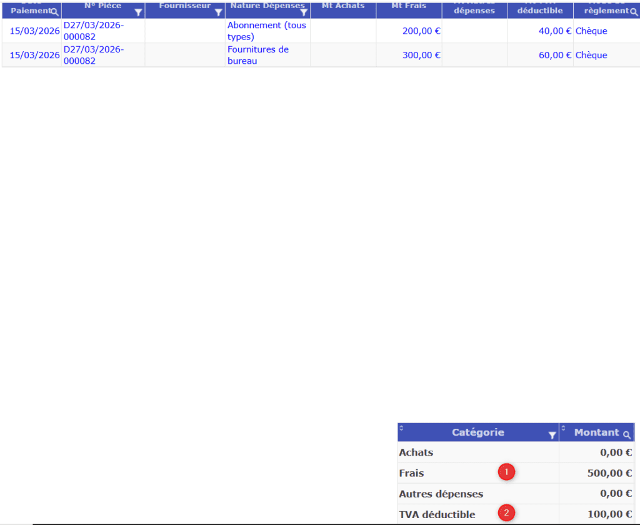
Task: Open the N° Pièce column filter
Action: pyautogui.click(x=138, y=12)
